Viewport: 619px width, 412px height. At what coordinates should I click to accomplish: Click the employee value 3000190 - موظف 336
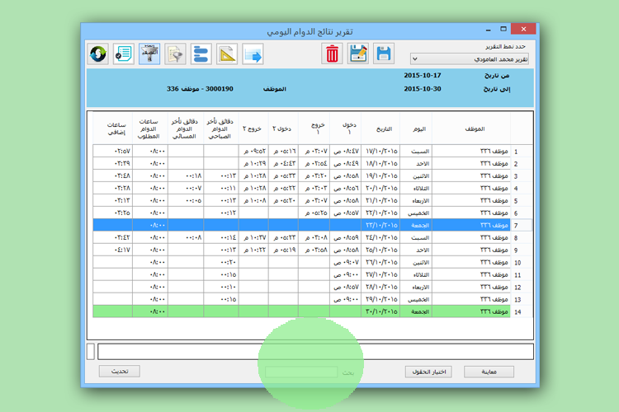[x=200, y=89]
